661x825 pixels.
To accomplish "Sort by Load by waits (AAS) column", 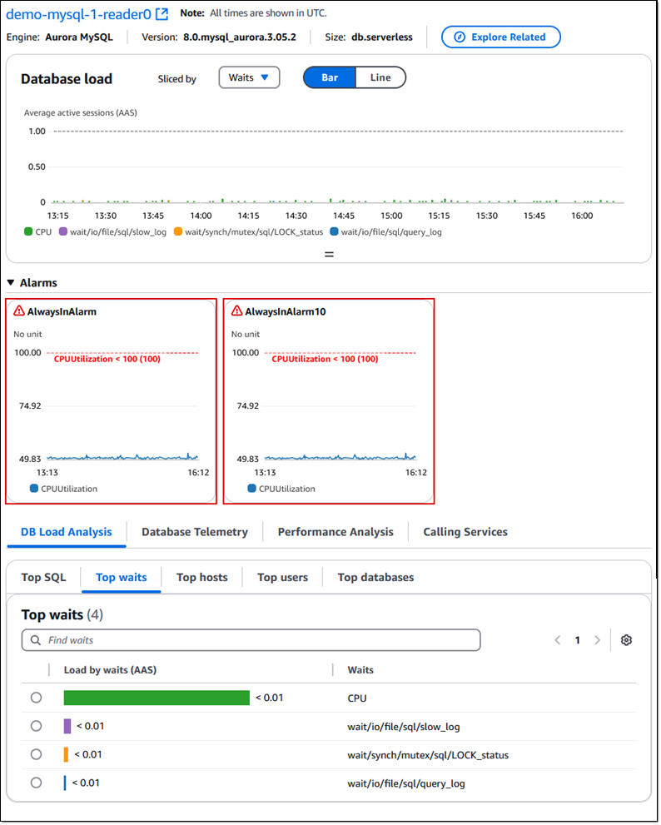I will click(110, 670).
